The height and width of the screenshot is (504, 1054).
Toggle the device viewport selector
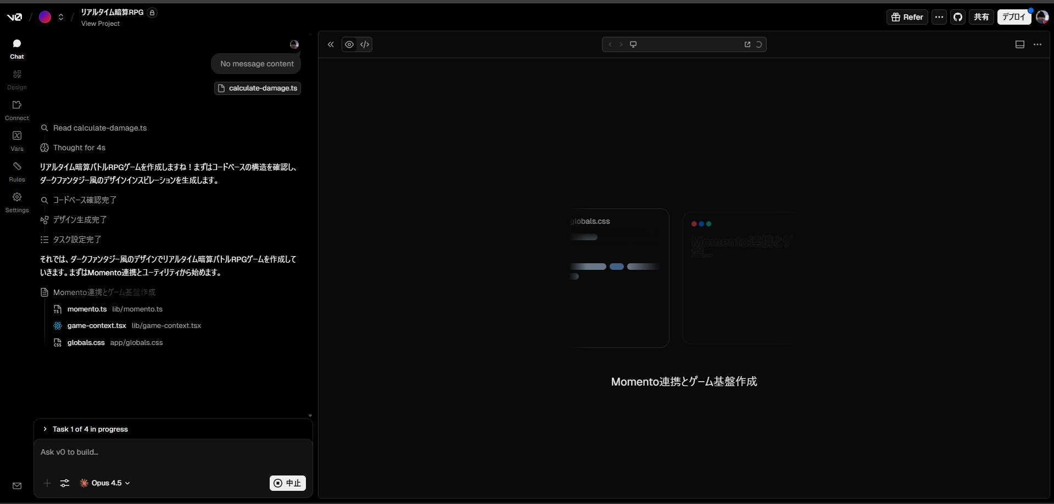point(634,44)
